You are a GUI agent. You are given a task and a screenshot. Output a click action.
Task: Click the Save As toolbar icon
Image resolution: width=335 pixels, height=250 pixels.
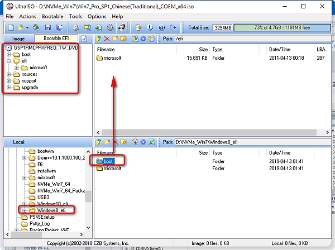pos(59,27)
